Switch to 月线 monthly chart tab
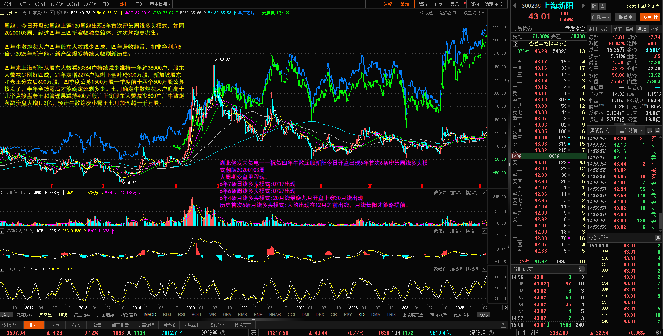 [140, 4]
